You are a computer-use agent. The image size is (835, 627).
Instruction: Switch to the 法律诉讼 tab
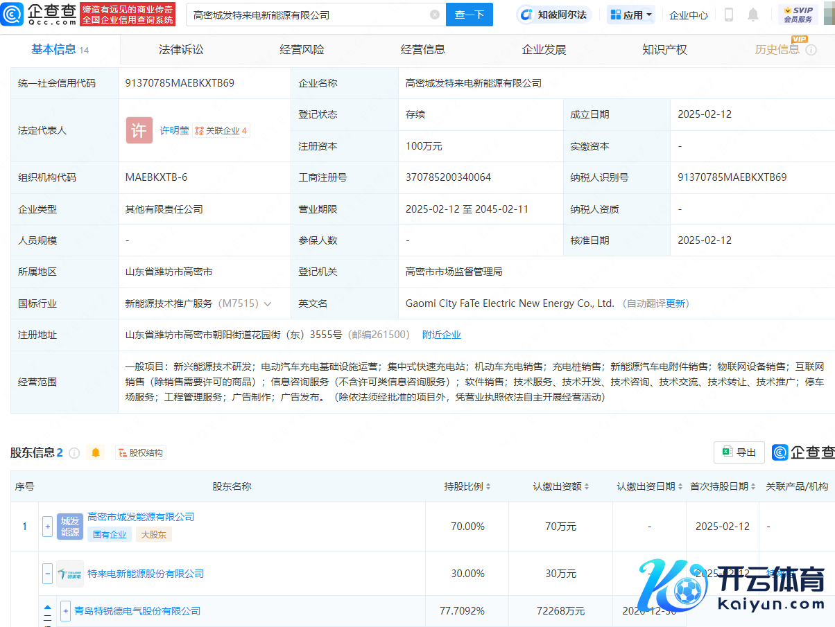pos(181,50)
